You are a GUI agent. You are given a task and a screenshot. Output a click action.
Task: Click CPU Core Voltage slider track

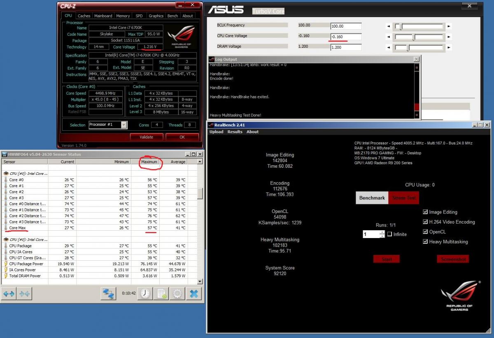click(418, 37)
